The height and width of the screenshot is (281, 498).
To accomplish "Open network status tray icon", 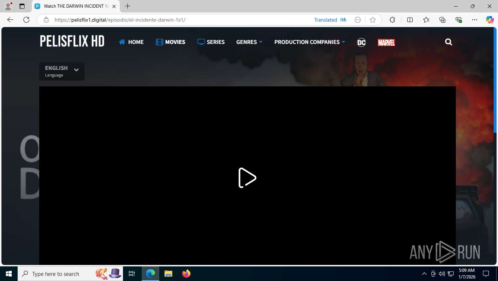I will (x=451, y=274).
